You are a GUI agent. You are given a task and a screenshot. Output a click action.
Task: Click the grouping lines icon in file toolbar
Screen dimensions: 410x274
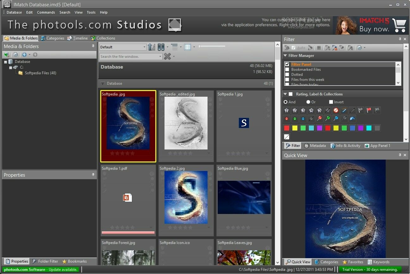point(174,47)
